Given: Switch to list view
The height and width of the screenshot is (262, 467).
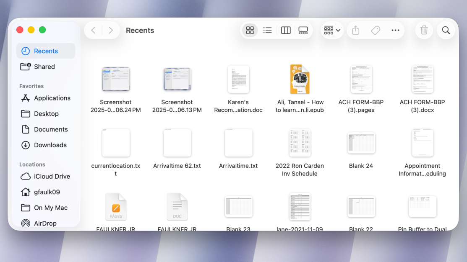Looking at the screenshot, I should pyautogui.click(x=267, y=30).
